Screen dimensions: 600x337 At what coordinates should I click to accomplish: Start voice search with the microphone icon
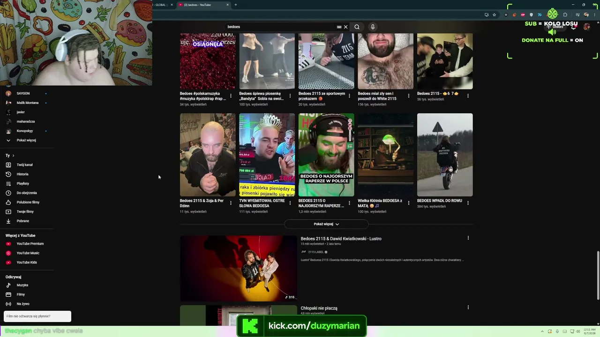coord(373,27)
